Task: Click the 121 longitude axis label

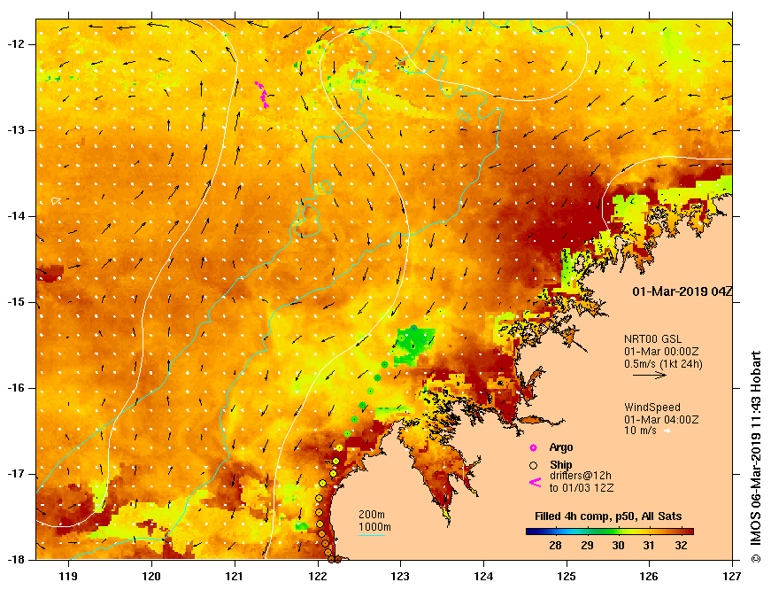Action: coord(234,576)
